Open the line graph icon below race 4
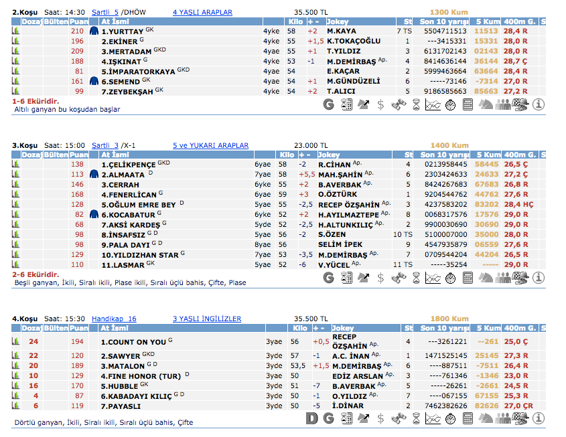This screenshot has width=566, height=437. click(433, 418)
